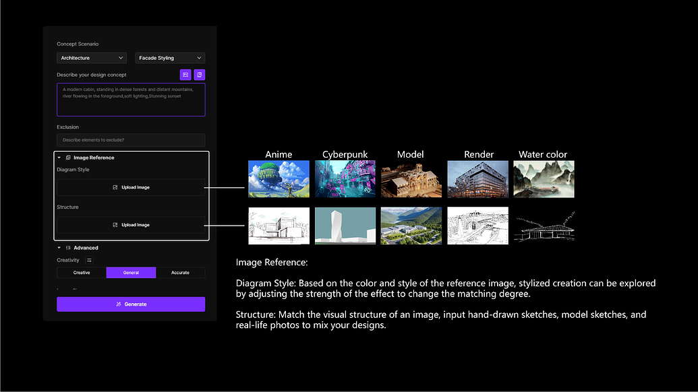Open the Architecture dropdown
The image size is (698, 392).
[92, 57]
